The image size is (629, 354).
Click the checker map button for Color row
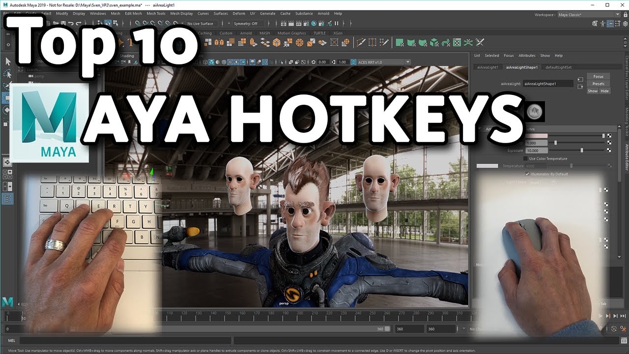[609, 135]
